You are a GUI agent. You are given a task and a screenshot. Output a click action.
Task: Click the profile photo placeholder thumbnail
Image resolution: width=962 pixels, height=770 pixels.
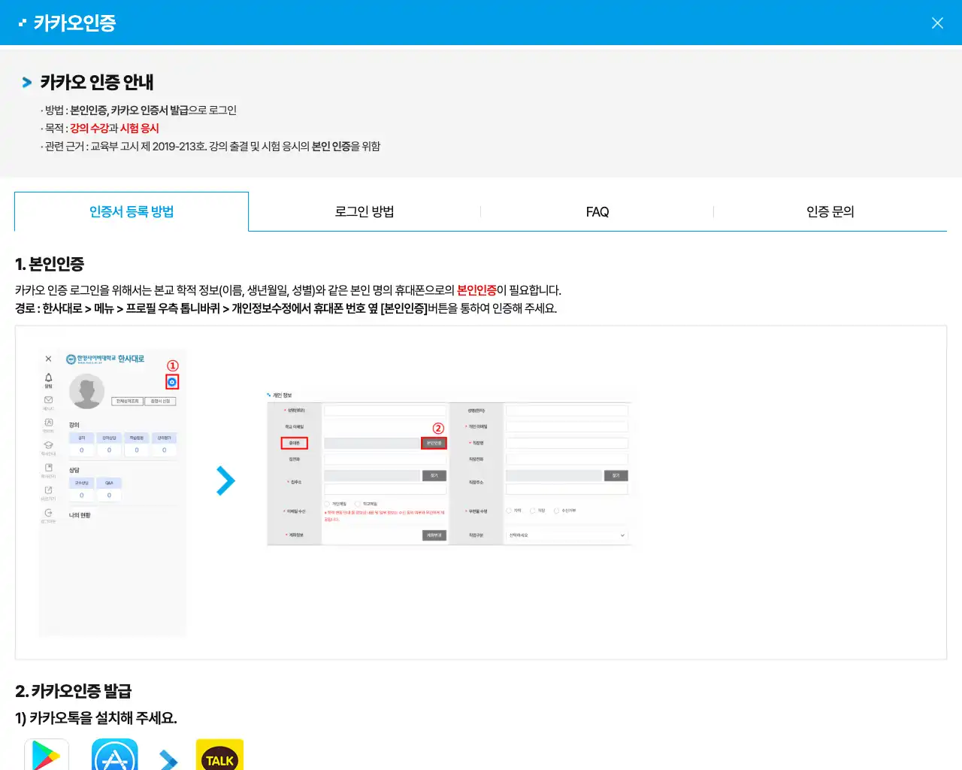[x=88, y=391]
